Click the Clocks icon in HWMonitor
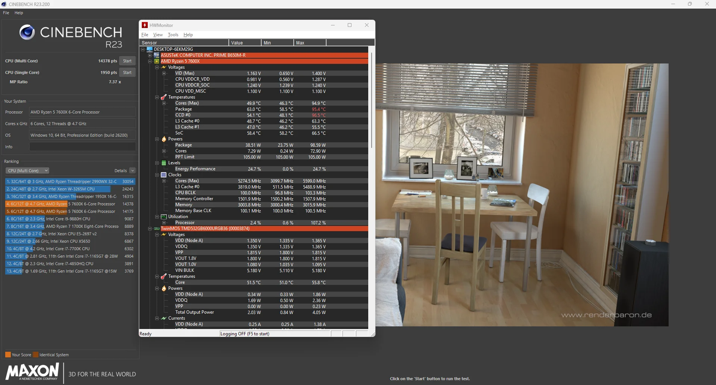Viewport: 716px width, 385px height. click(x=163, y=175)
